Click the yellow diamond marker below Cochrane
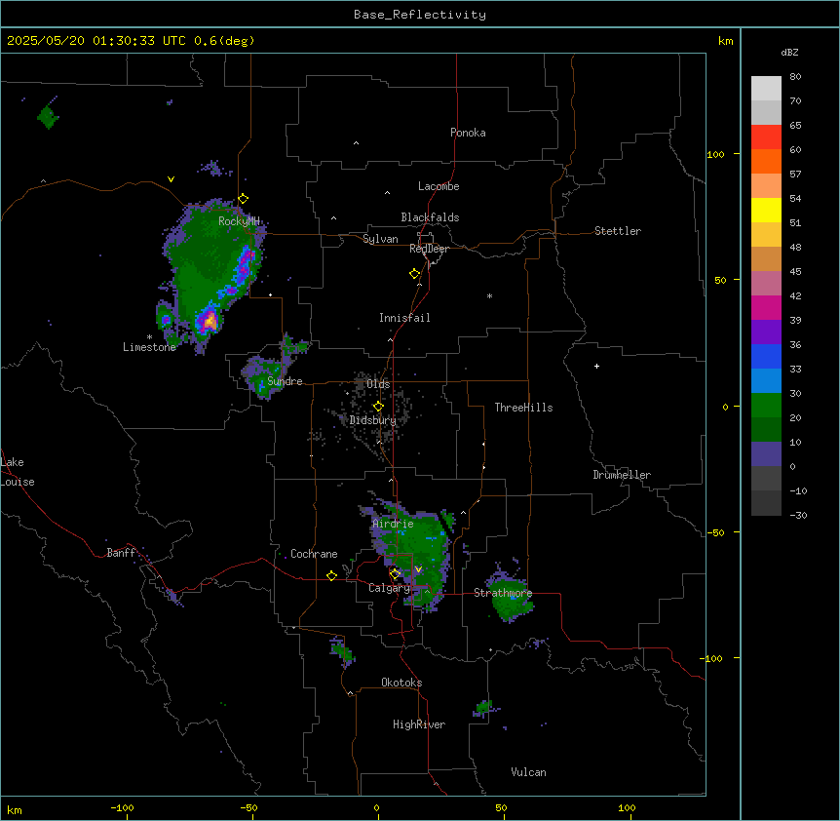Viewport: 840px width, 821px height. point(331,575)
